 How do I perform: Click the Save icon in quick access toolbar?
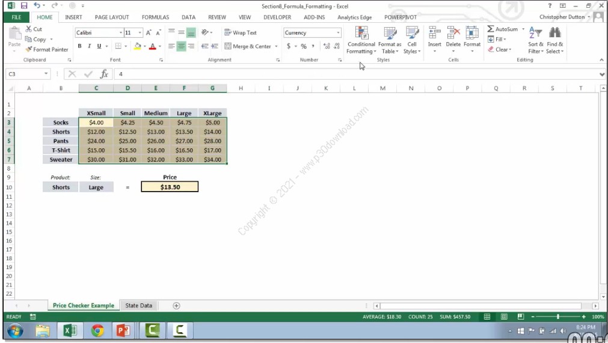coord(24,5)
